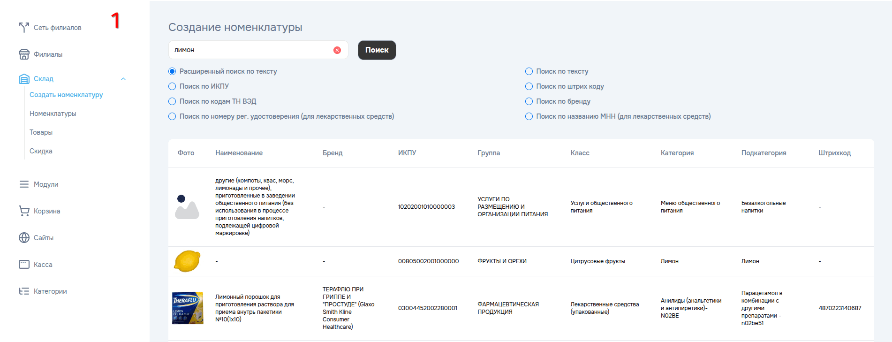Open Модули via hamburger icon

click(x=24, y=184)
